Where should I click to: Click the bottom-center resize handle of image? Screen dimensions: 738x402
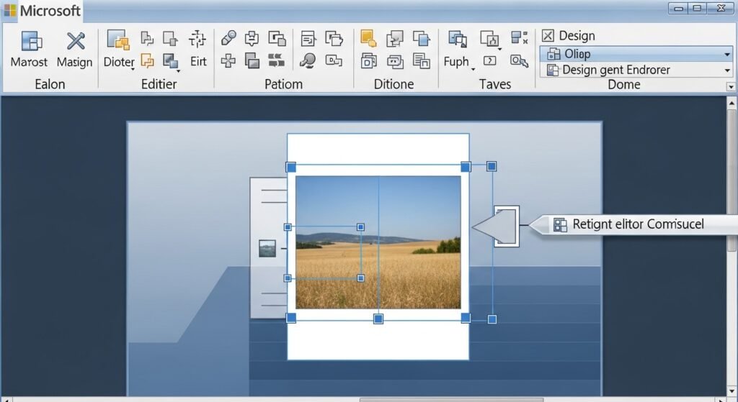click(378, 319)
